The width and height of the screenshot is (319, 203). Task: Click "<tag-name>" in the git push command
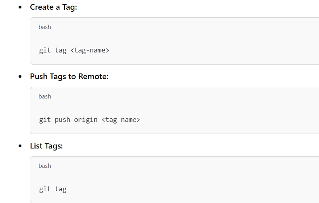(120, 120)
